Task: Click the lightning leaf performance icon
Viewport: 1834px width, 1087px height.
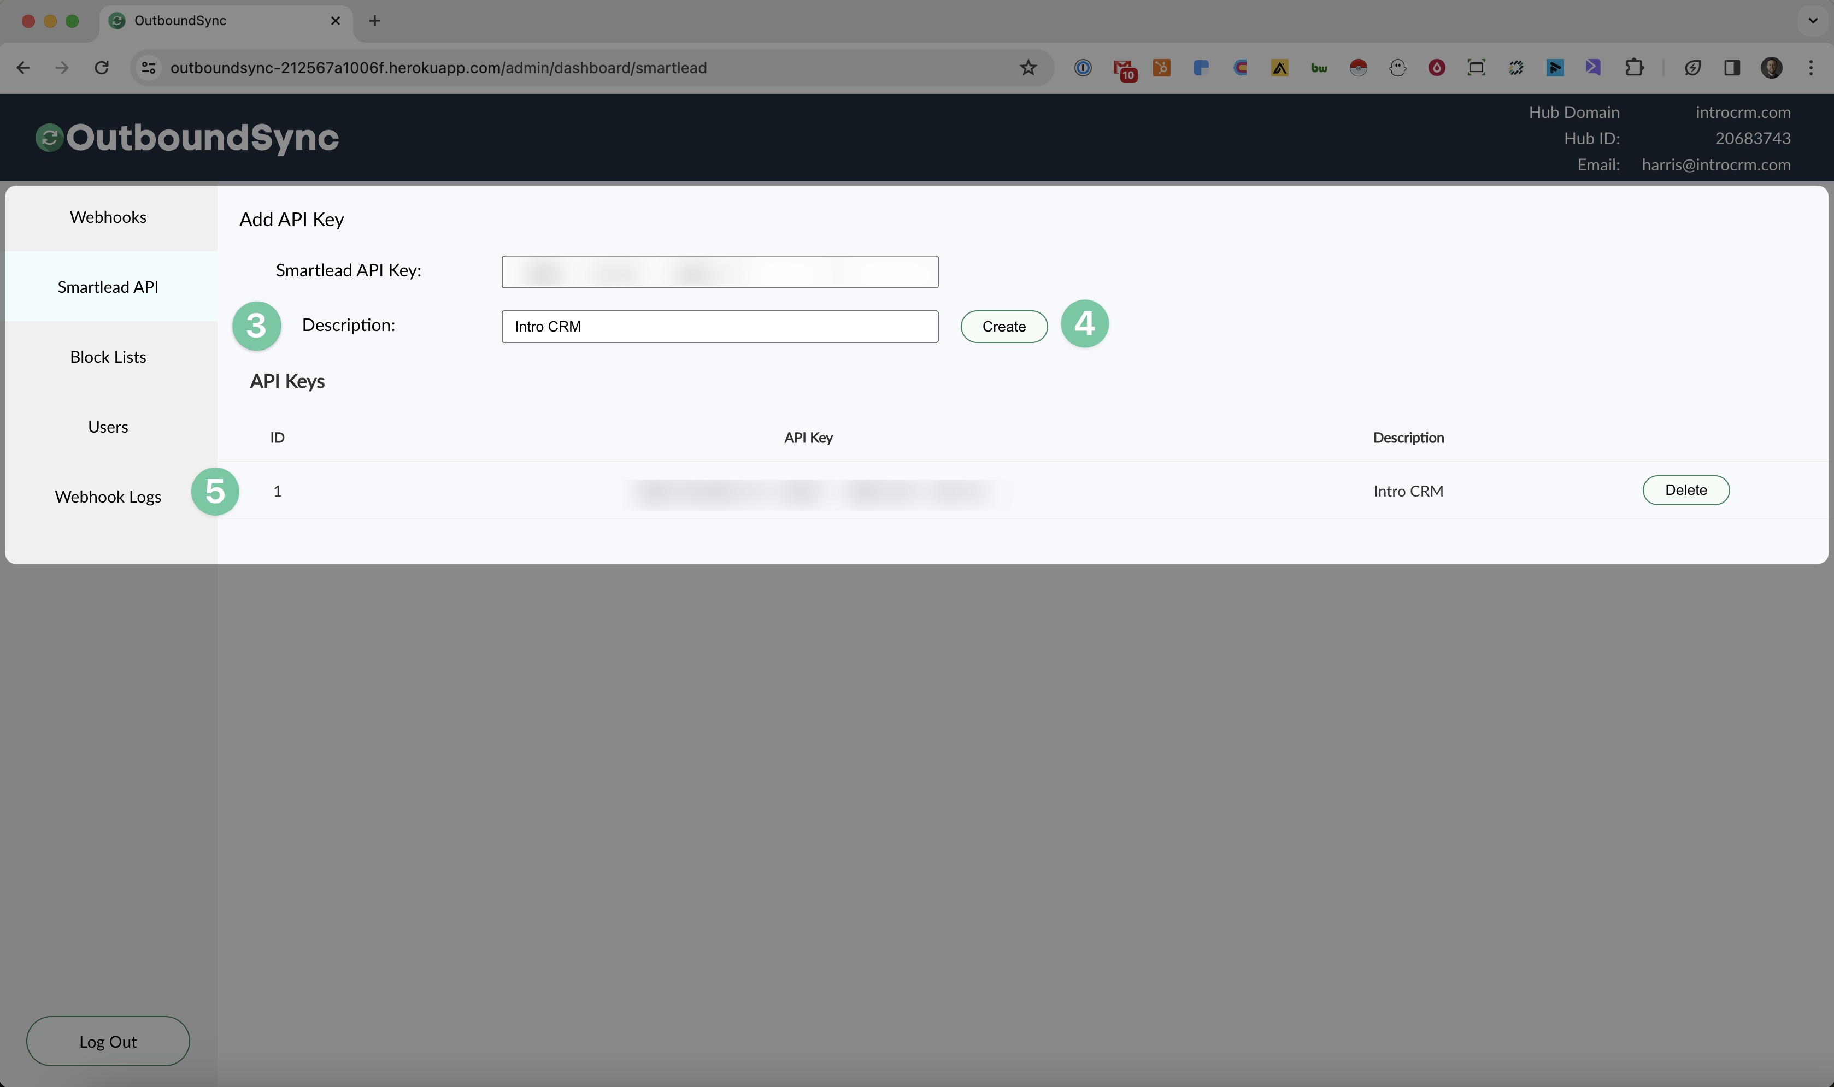Action: coord(1692,67)
